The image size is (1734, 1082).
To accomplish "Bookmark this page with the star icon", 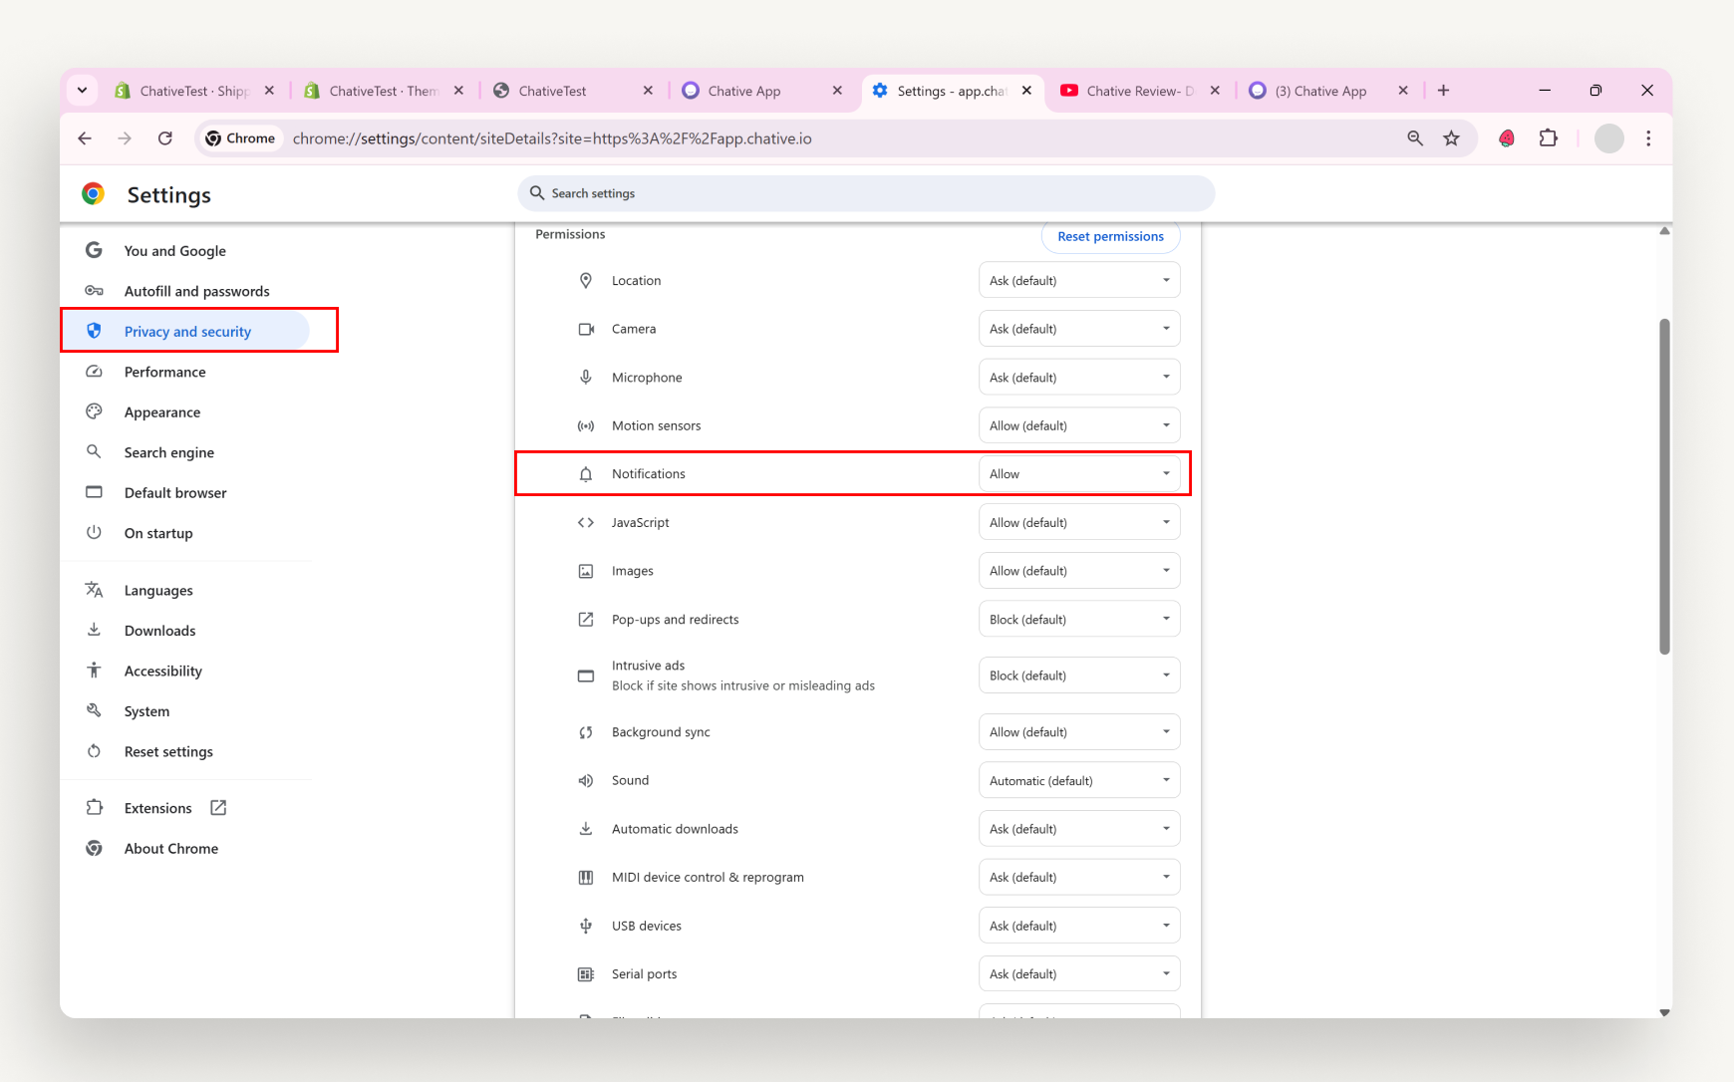I will pos(1452,137).
